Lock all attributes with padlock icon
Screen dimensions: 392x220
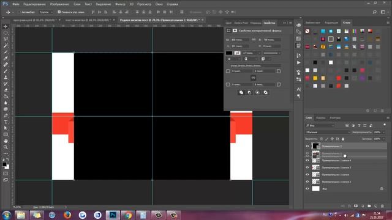tap(343, 139)
